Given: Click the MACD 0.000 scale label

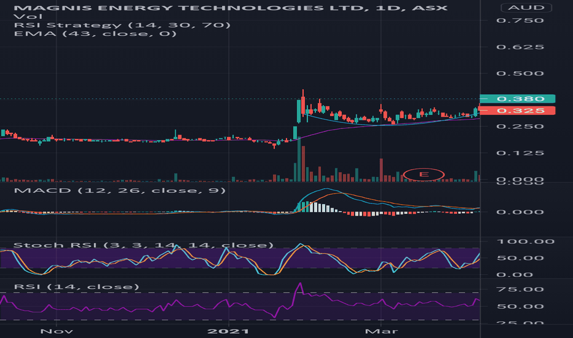Looking at the screenshot, I should coord(520,212).
